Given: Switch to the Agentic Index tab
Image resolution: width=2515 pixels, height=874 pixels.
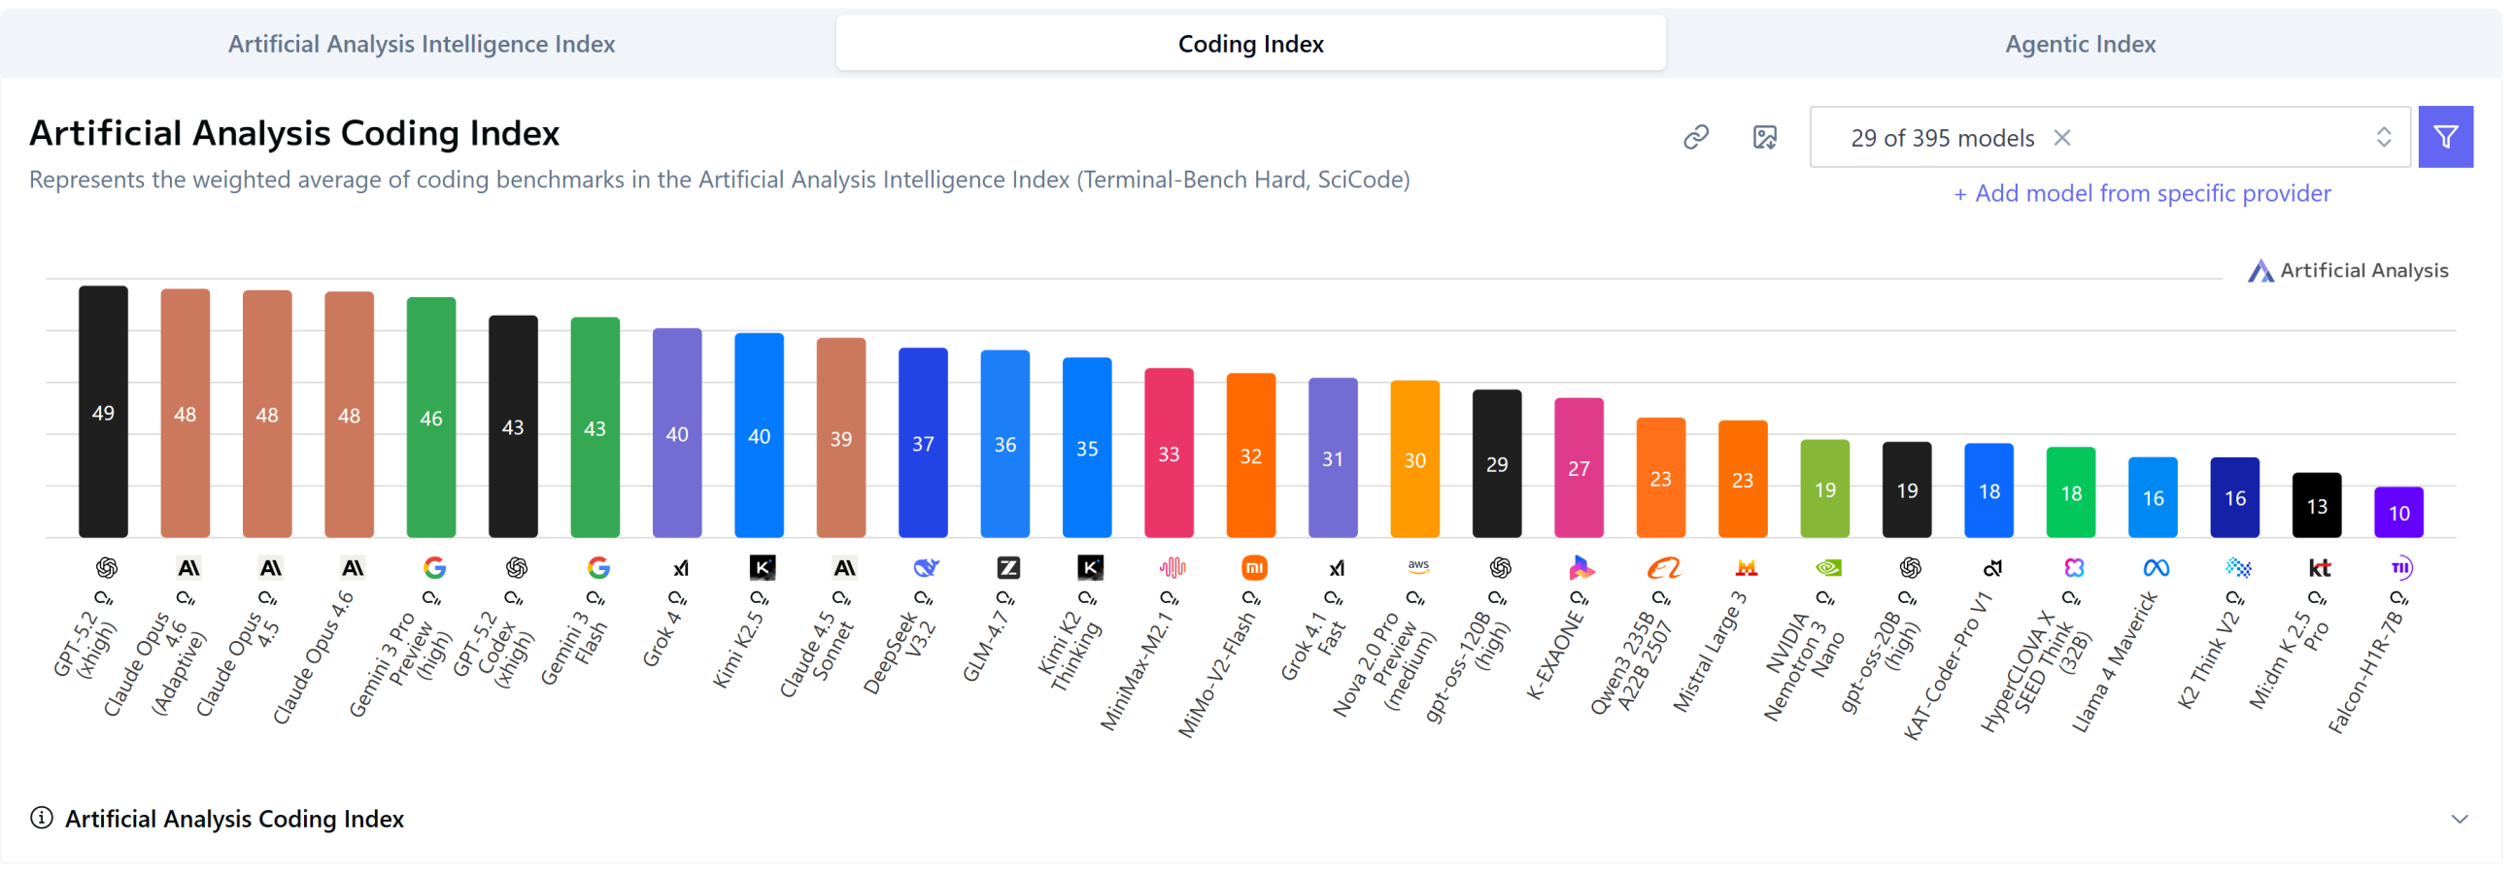Looking at the screenshot, I should coord(2080,44).
